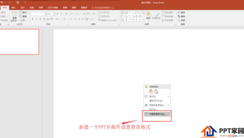Open the font size dropdown arrow
244x138 pixels.
[x=54, y=14]
